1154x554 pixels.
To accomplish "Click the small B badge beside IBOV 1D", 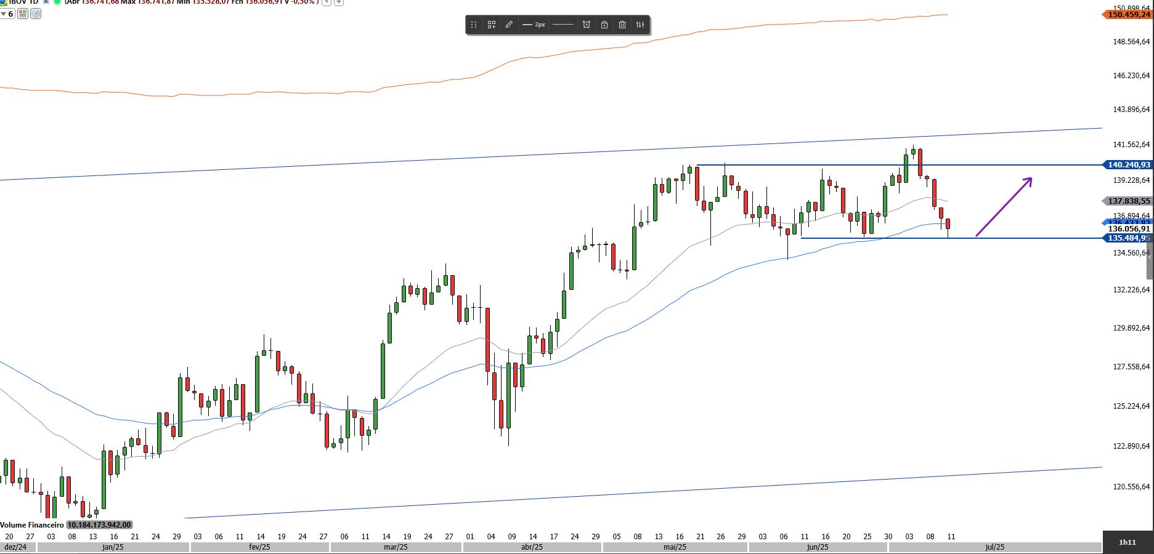I will 46,2.
